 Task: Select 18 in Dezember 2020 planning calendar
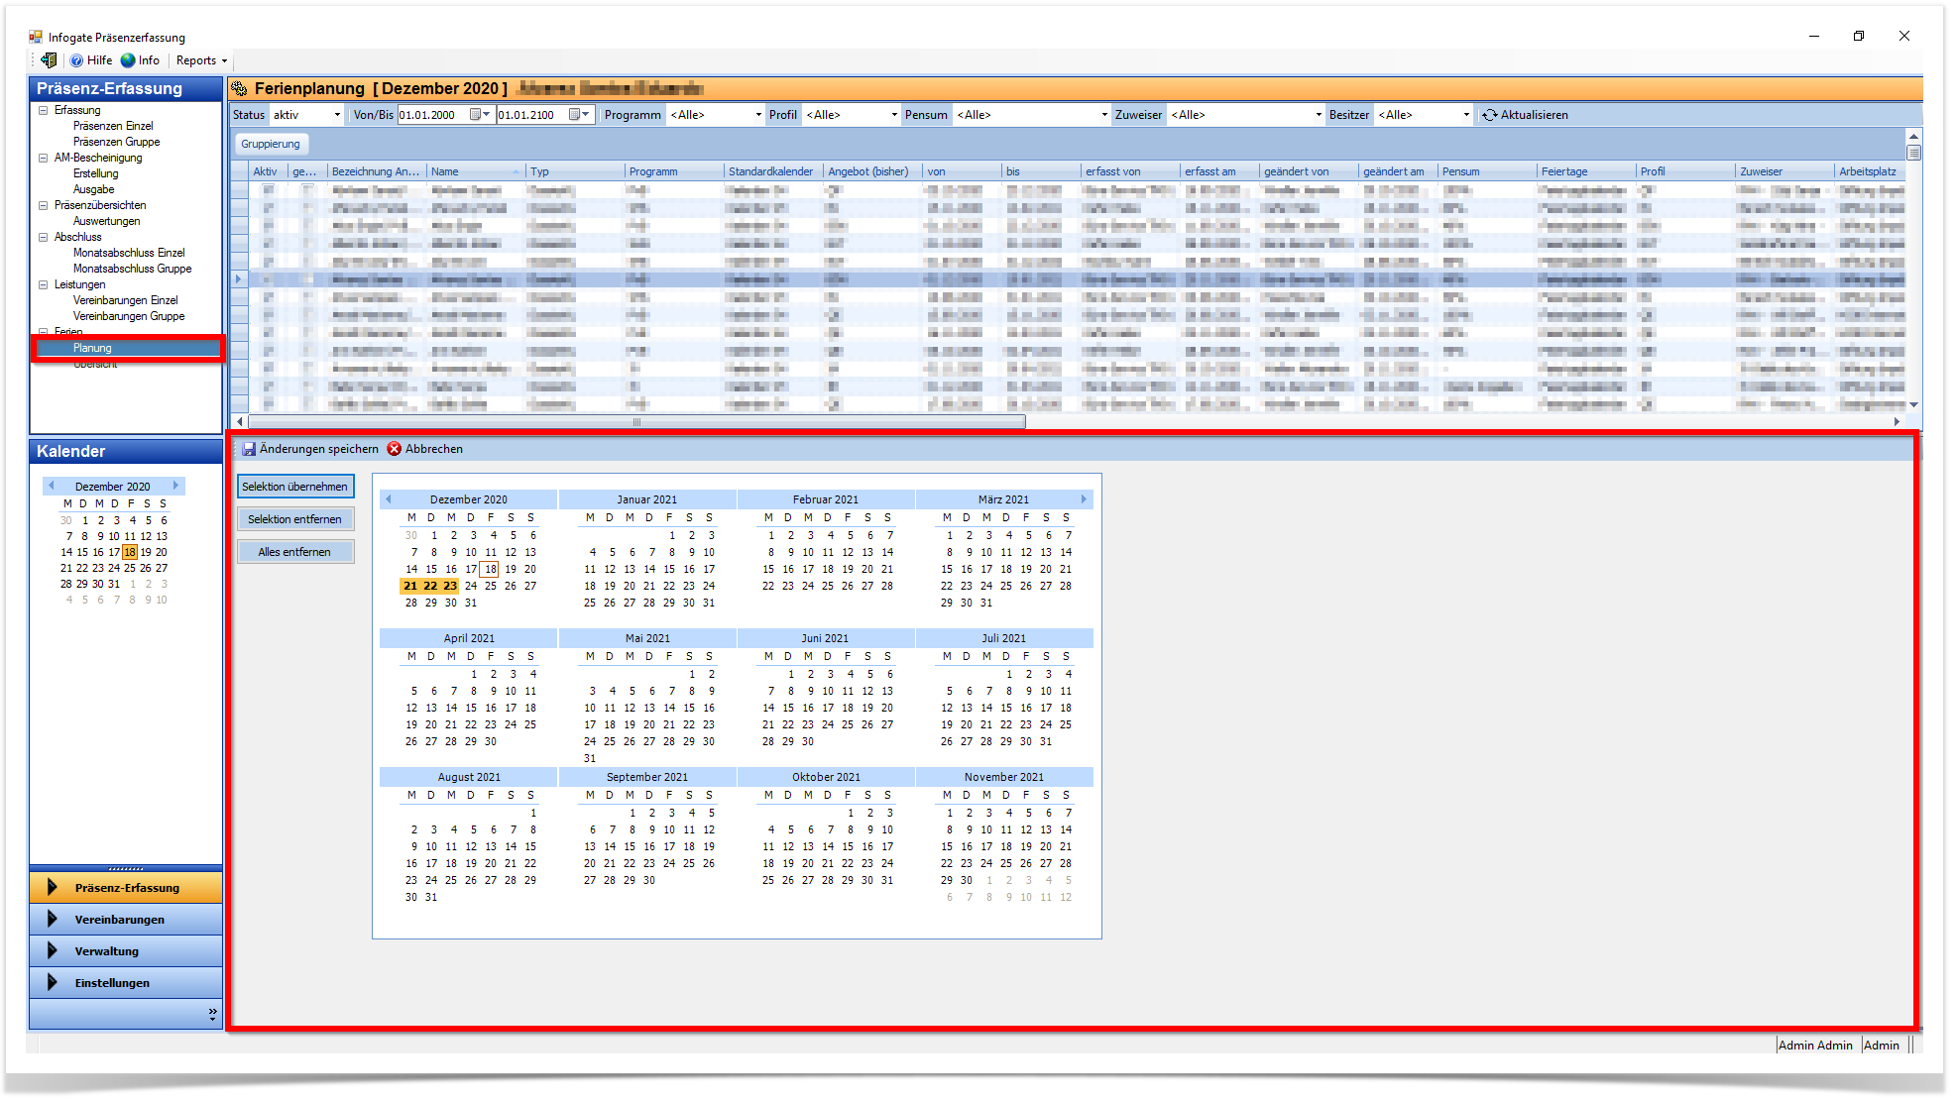[x=490, y=569]
